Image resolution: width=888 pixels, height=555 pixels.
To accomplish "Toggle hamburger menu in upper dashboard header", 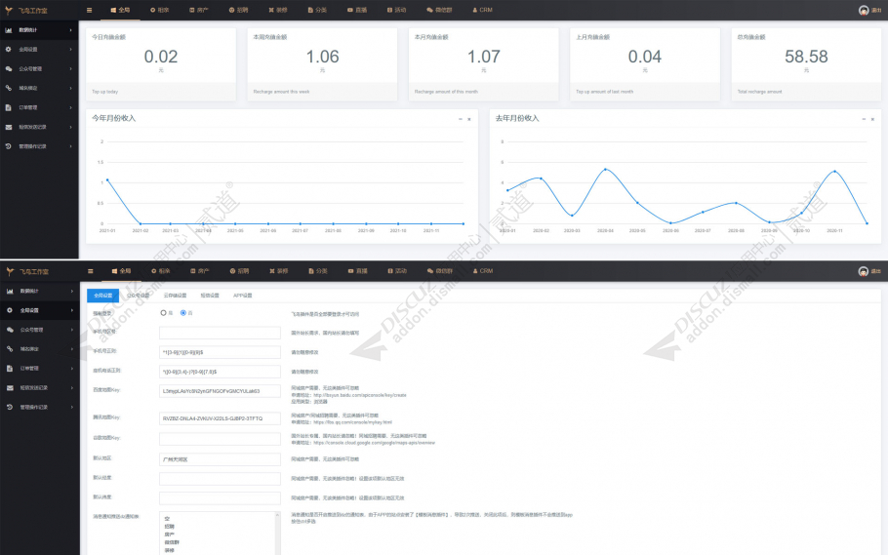I will (x=90, y=10).
